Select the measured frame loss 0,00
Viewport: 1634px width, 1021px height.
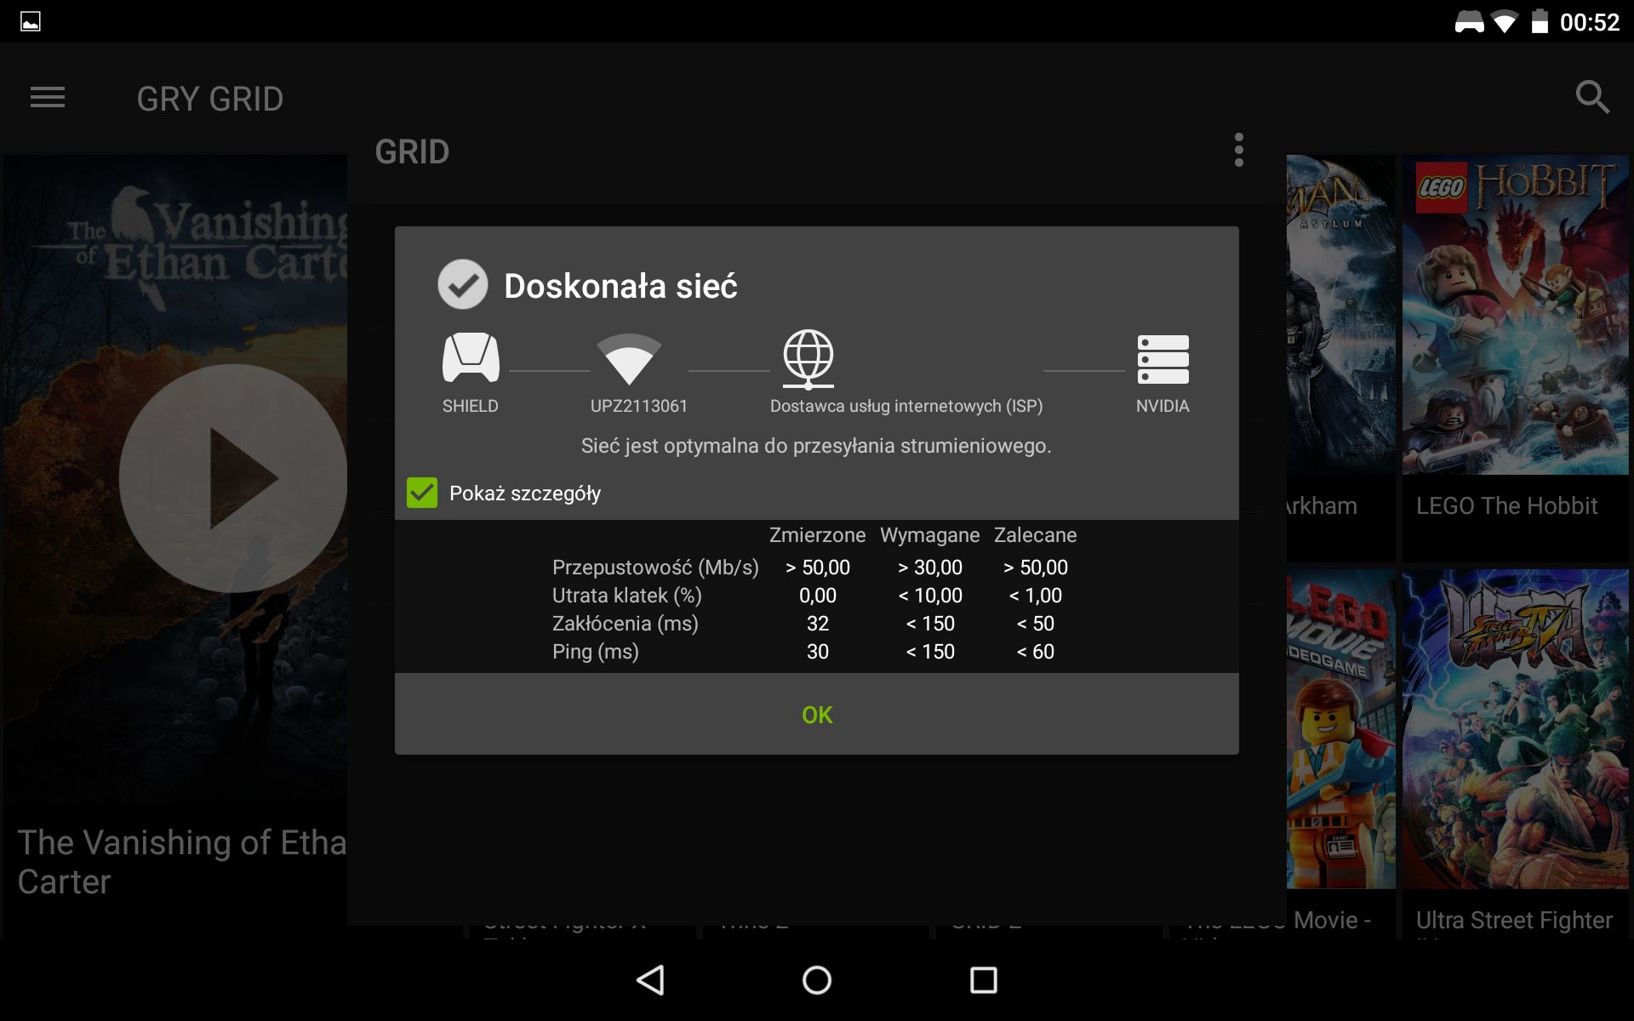pos(818,596)
